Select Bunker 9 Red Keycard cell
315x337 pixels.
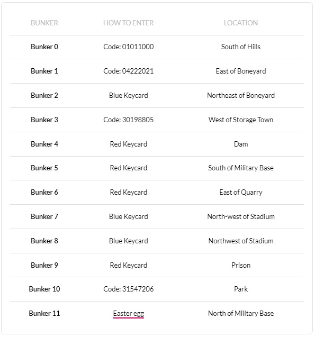[128, 265]
